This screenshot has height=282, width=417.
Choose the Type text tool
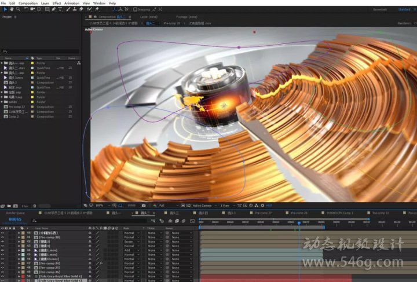coord(60,9)
